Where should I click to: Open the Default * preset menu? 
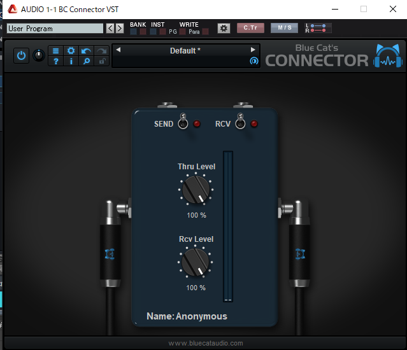pyautogui.click(x=185, y=50)
